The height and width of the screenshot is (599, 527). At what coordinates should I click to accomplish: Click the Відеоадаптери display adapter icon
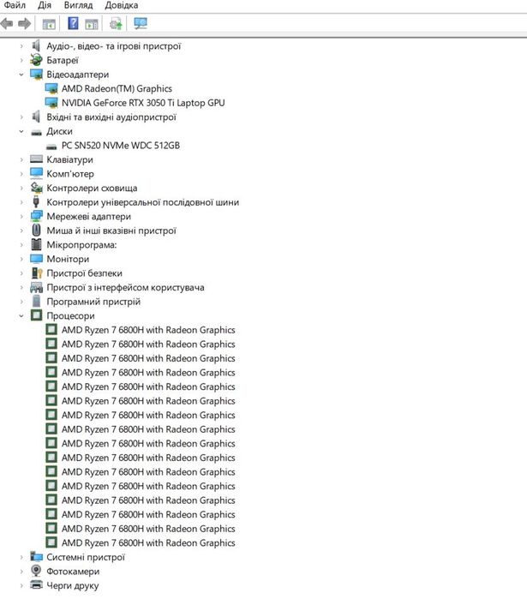coord(36,74)
